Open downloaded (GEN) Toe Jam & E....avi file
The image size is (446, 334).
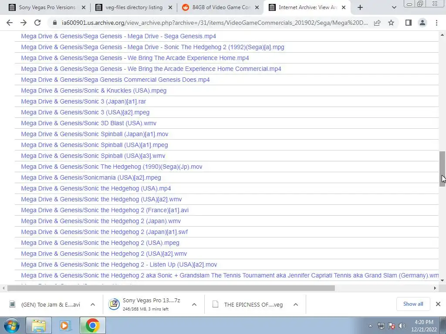coord(45,304)
